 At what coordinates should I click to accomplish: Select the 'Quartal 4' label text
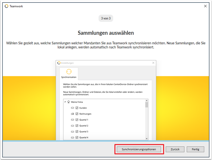pyautogui.click(x=84, y=137)
